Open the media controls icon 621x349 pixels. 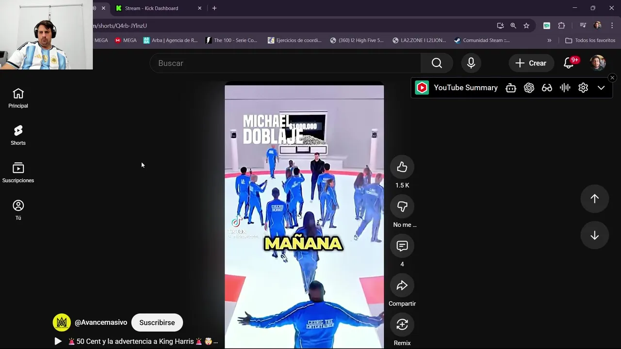coord(583,26)
